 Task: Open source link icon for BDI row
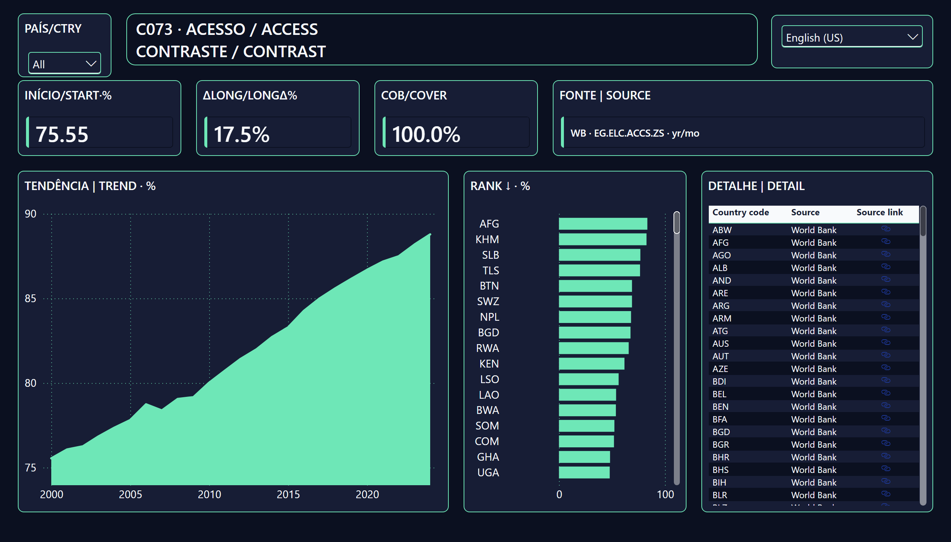click(x=886, y=381)
